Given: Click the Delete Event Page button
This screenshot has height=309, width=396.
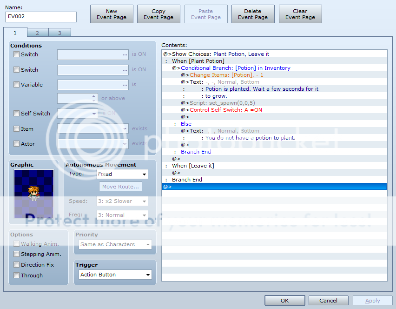Looking at the screenshot, I should click(x=253, y=14).
